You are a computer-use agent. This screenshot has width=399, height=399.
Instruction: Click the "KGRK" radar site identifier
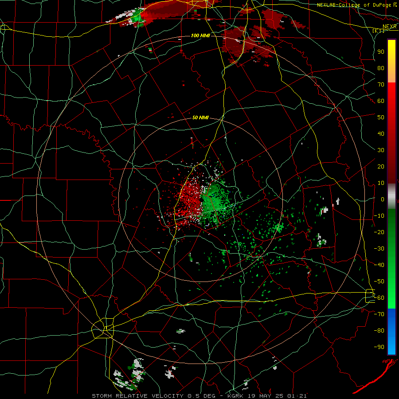(x=235, y=396)
